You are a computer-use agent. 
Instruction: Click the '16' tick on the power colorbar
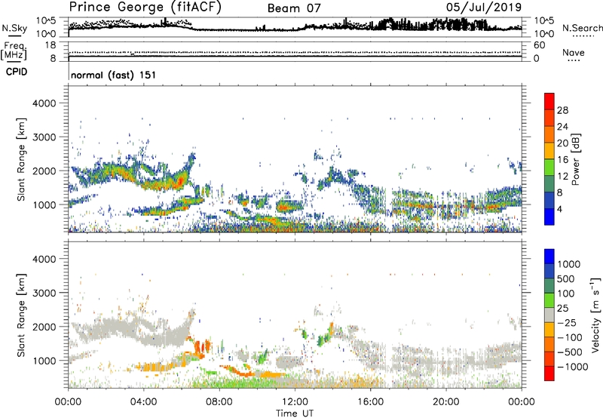click(x=562, y=160)
